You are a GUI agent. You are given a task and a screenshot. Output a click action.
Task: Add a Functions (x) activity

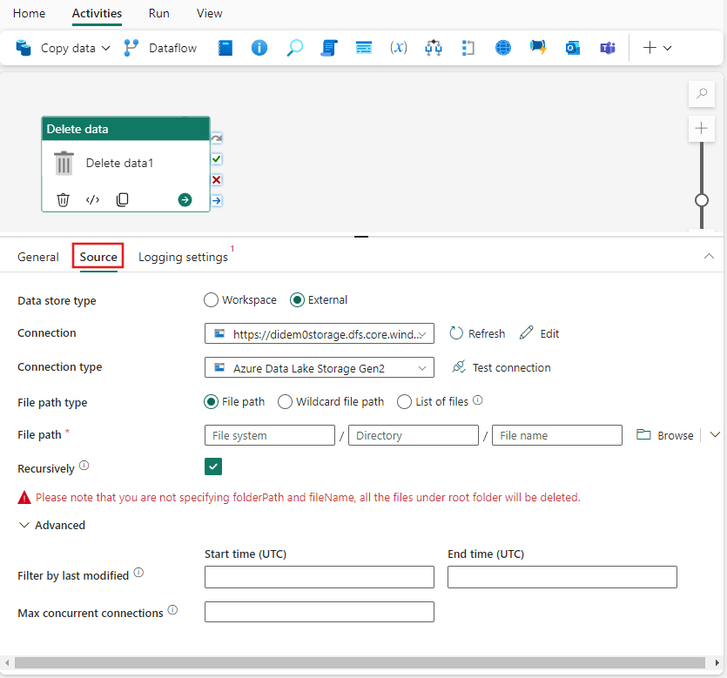point(398,48)
